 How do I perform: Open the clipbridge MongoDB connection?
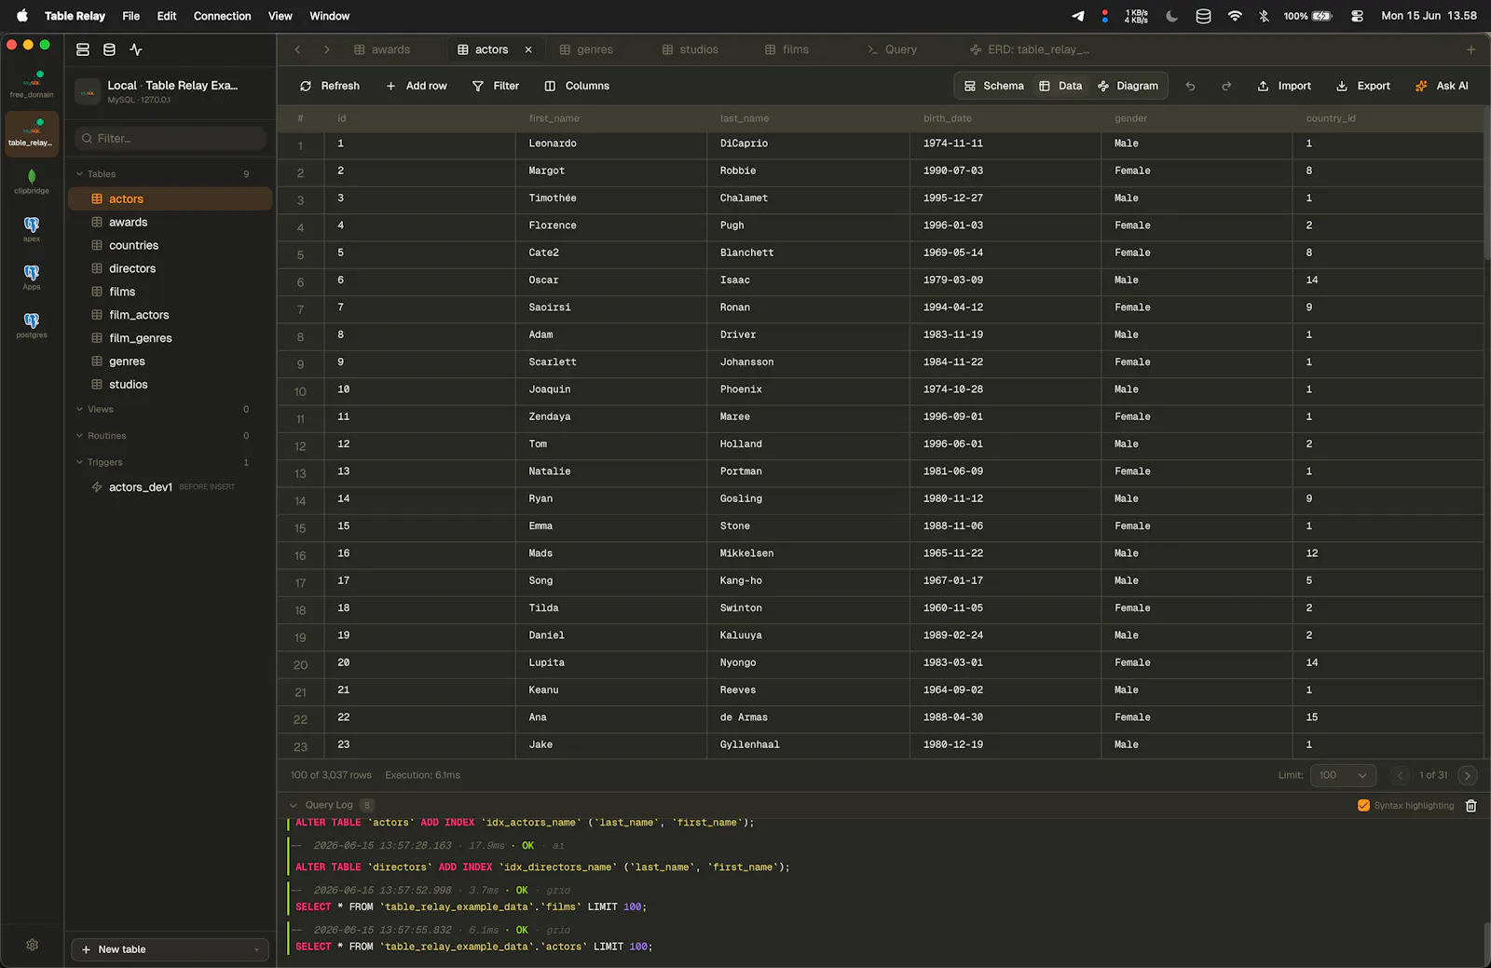click(32, 181)
